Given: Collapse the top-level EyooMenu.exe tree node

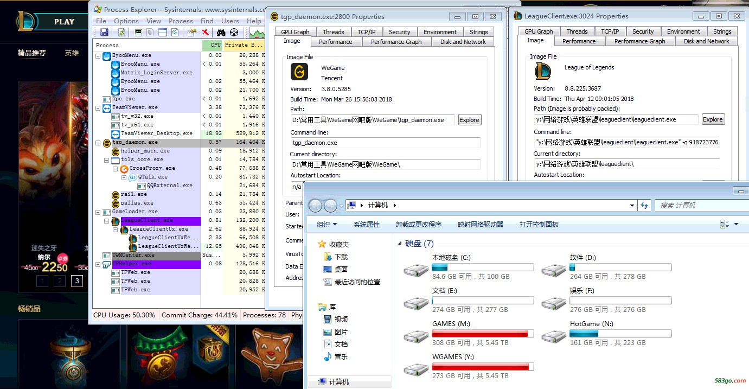Looking at the screenshot, I should tap(98, 55).
